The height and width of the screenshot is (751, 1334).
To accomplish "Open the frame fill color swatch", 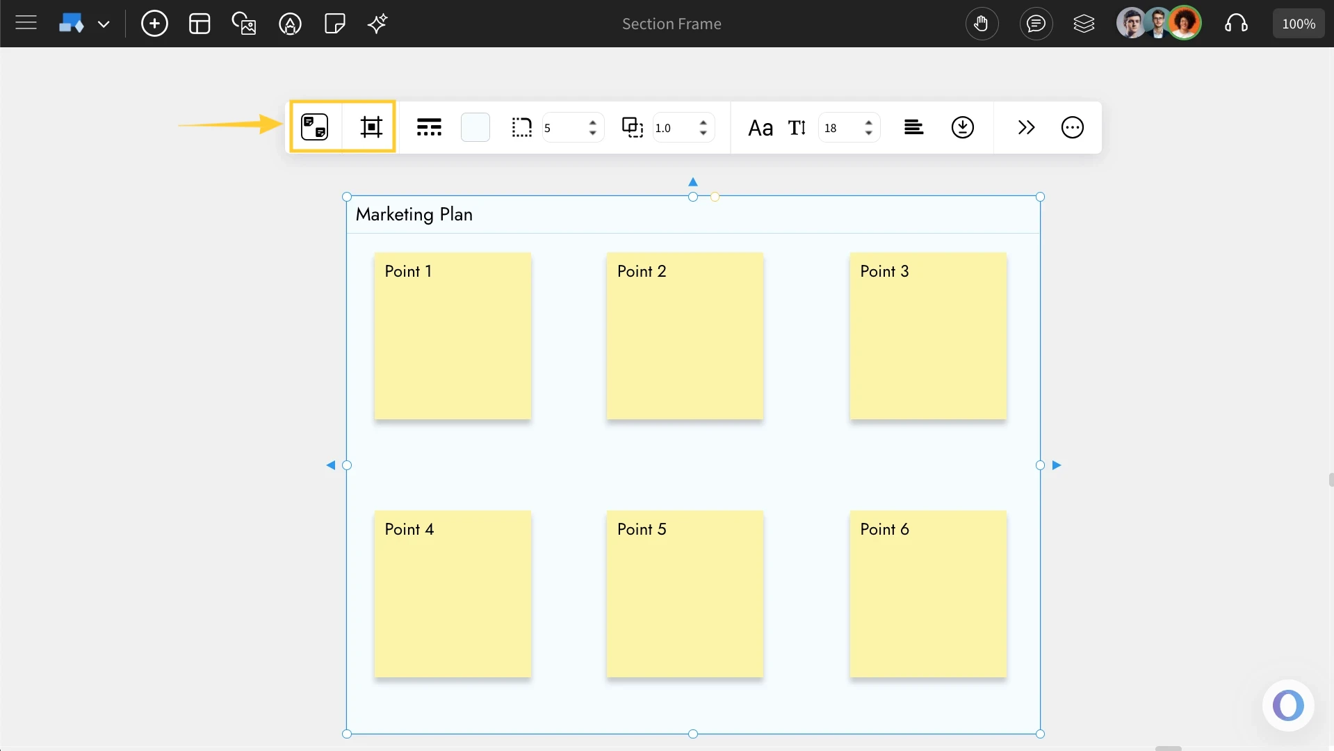I will pos(475,127).
